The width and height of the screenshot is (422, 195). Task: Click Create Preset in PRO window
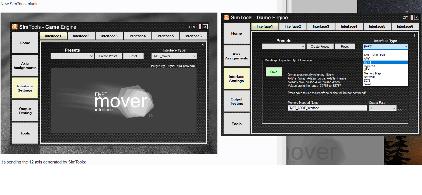tap(108, 56)
